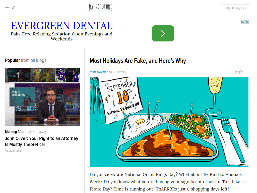
Task: View Matt Novak's author profile
Action: 98,72
